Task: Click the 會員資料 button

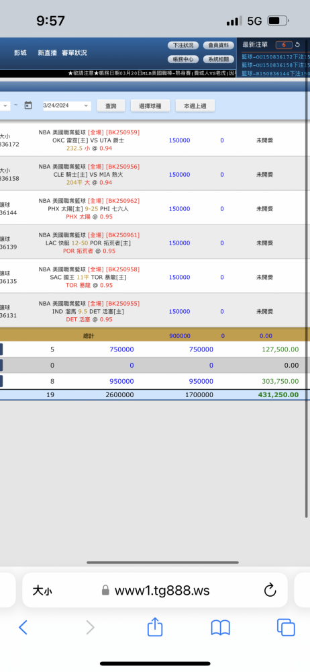Action: pos(218,46)
